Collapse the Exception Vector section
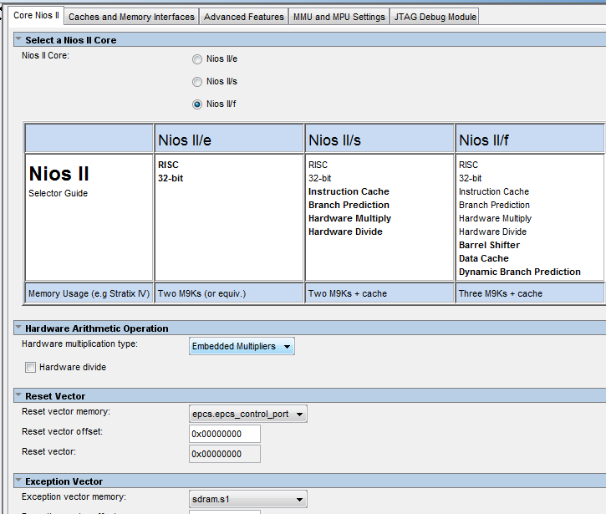 pos(18,481)
